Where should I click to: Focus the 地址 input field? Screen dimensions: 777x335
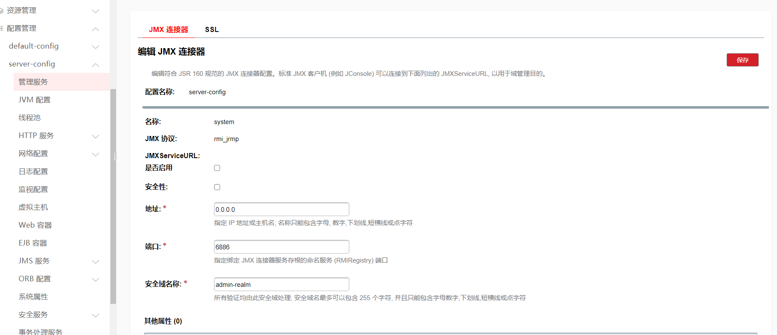[281, 209]
